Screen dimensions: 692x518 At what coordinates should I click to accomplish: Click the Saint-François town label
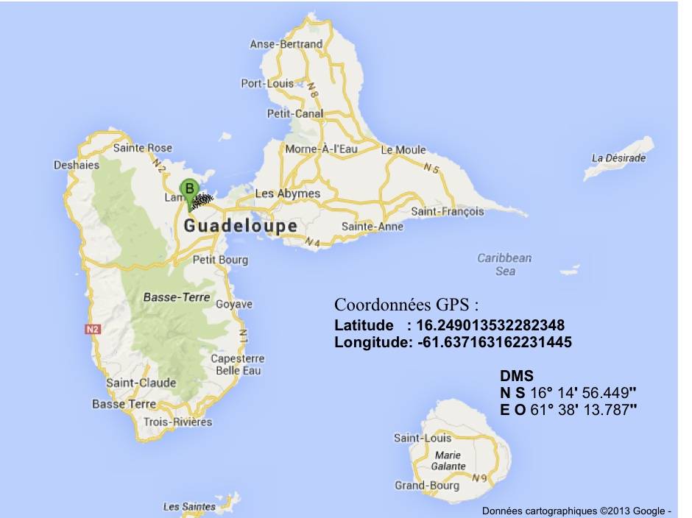coord(448,212)
